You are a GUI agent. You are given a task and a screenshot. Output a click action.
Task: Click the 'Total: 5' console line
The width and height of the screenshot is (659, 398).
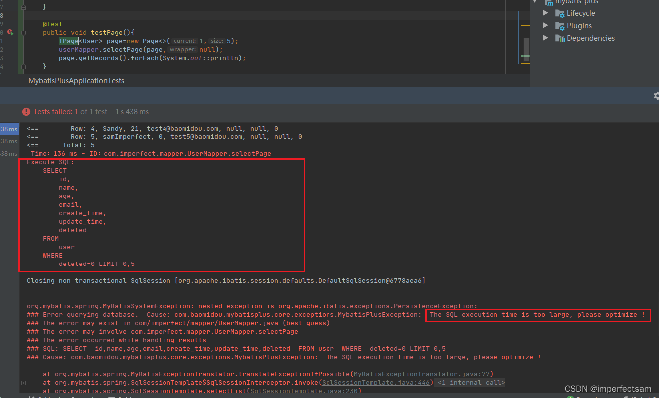click(x=61, y=145)
